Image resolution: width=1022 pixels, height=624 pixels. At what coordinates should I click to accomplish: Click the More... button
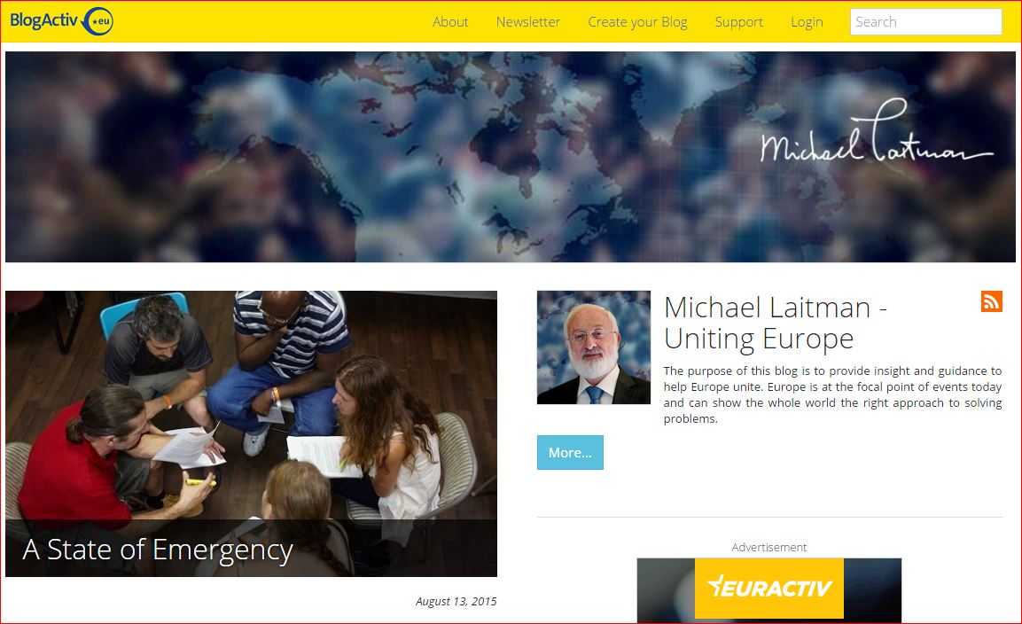click(x=570, y=453)
